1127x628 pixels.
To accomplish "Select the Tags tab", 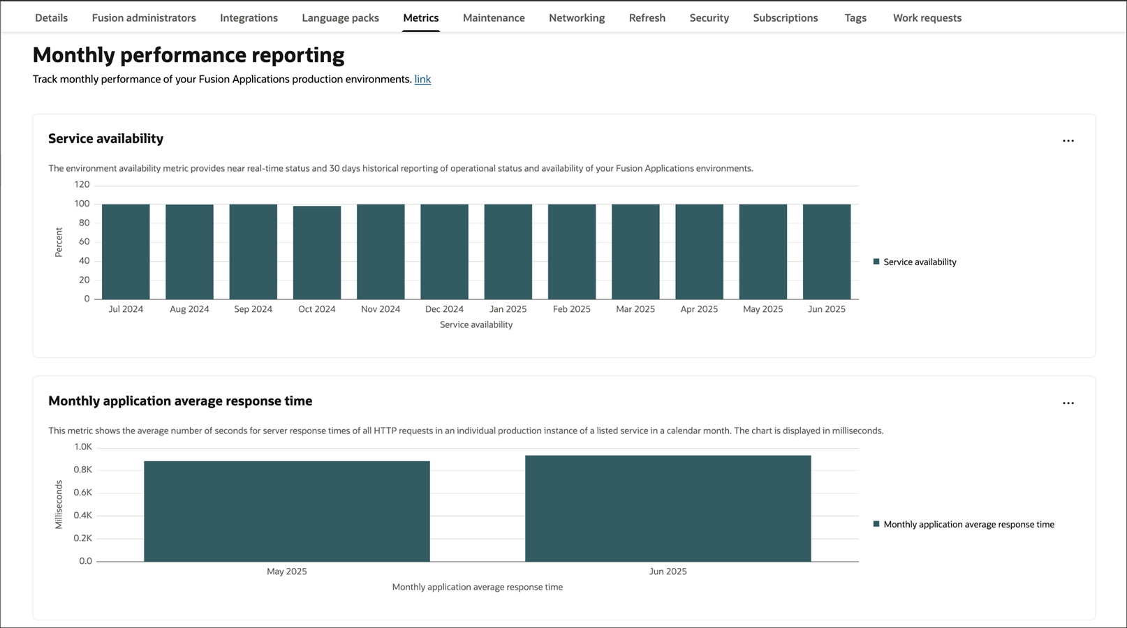I will pyautogui.click(x=855, y=17).
